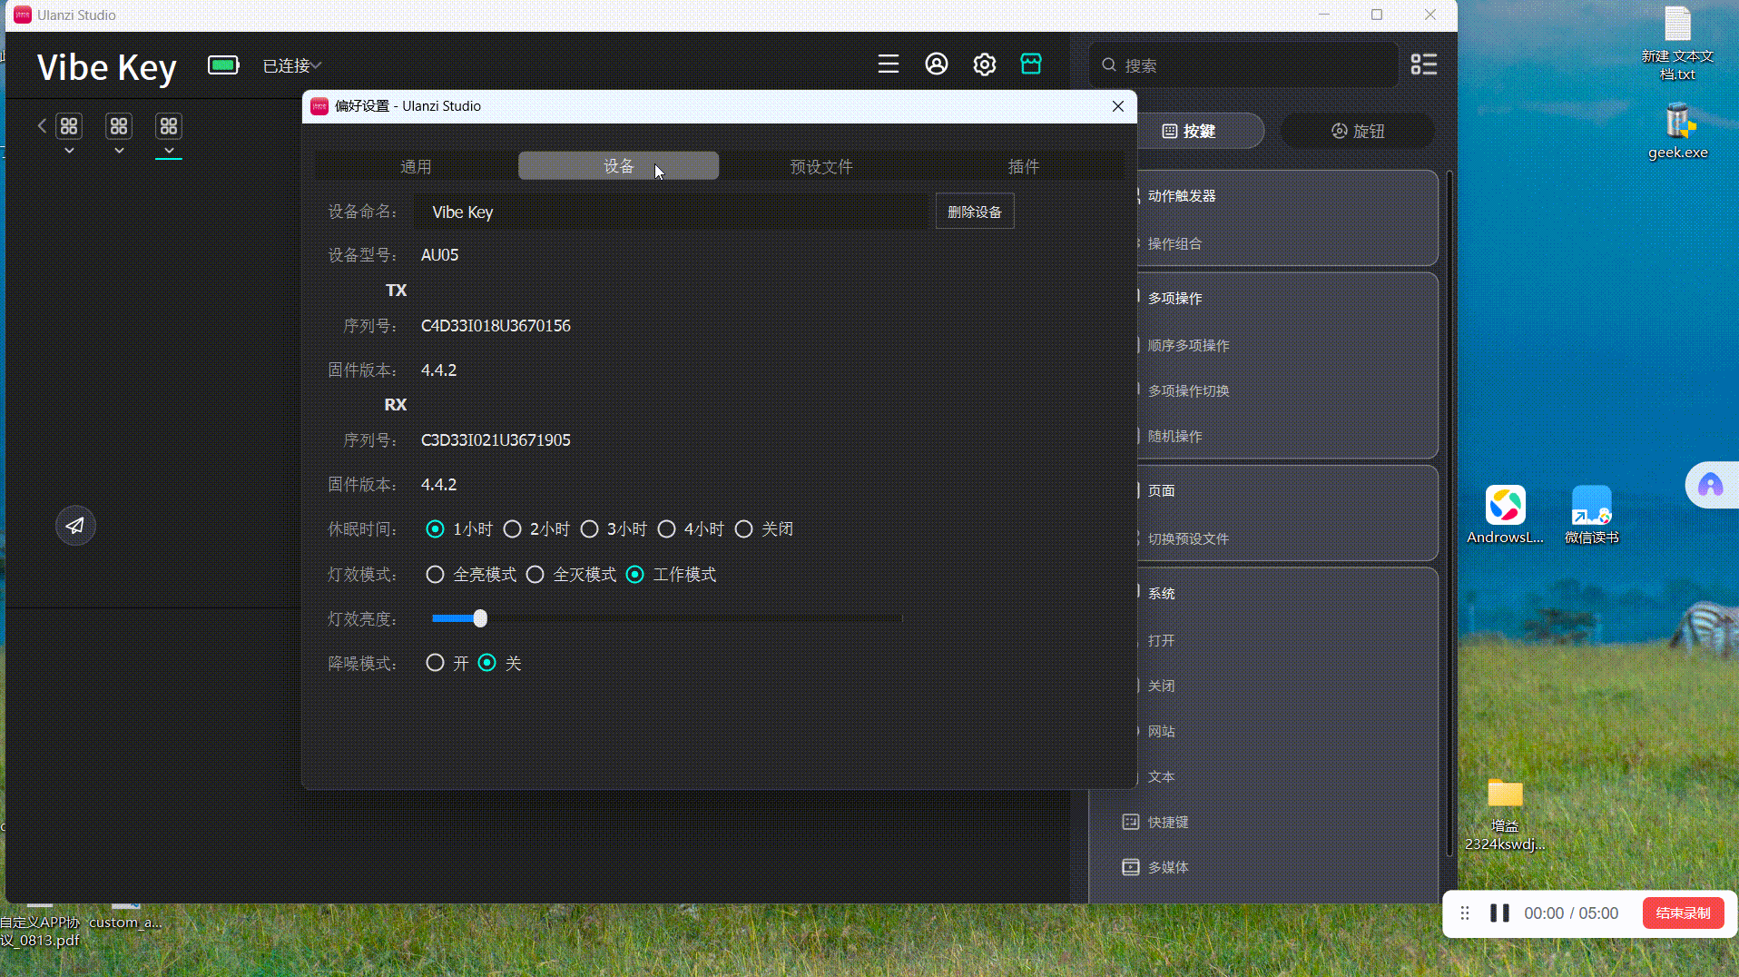1739x977 pixels.
Task: Click the recording bar drag handle dots
Action: (x=1465, y=913)
